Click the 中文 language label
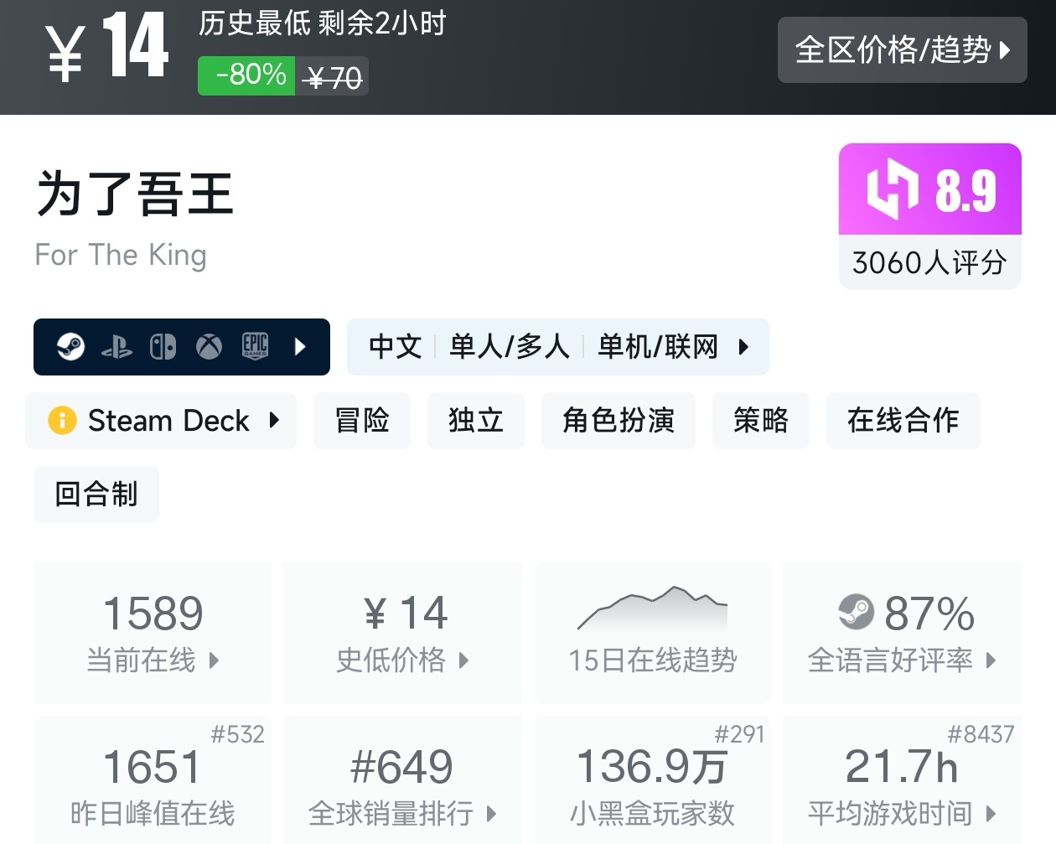This screenshot has height=844, width=1056. 396,347
